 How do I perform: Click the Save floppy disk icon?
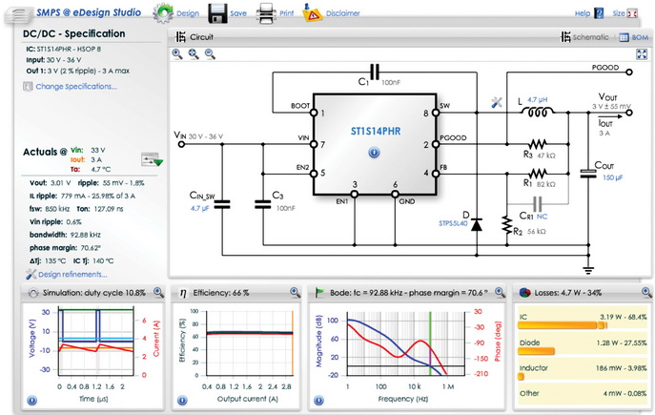pos(217,13)
